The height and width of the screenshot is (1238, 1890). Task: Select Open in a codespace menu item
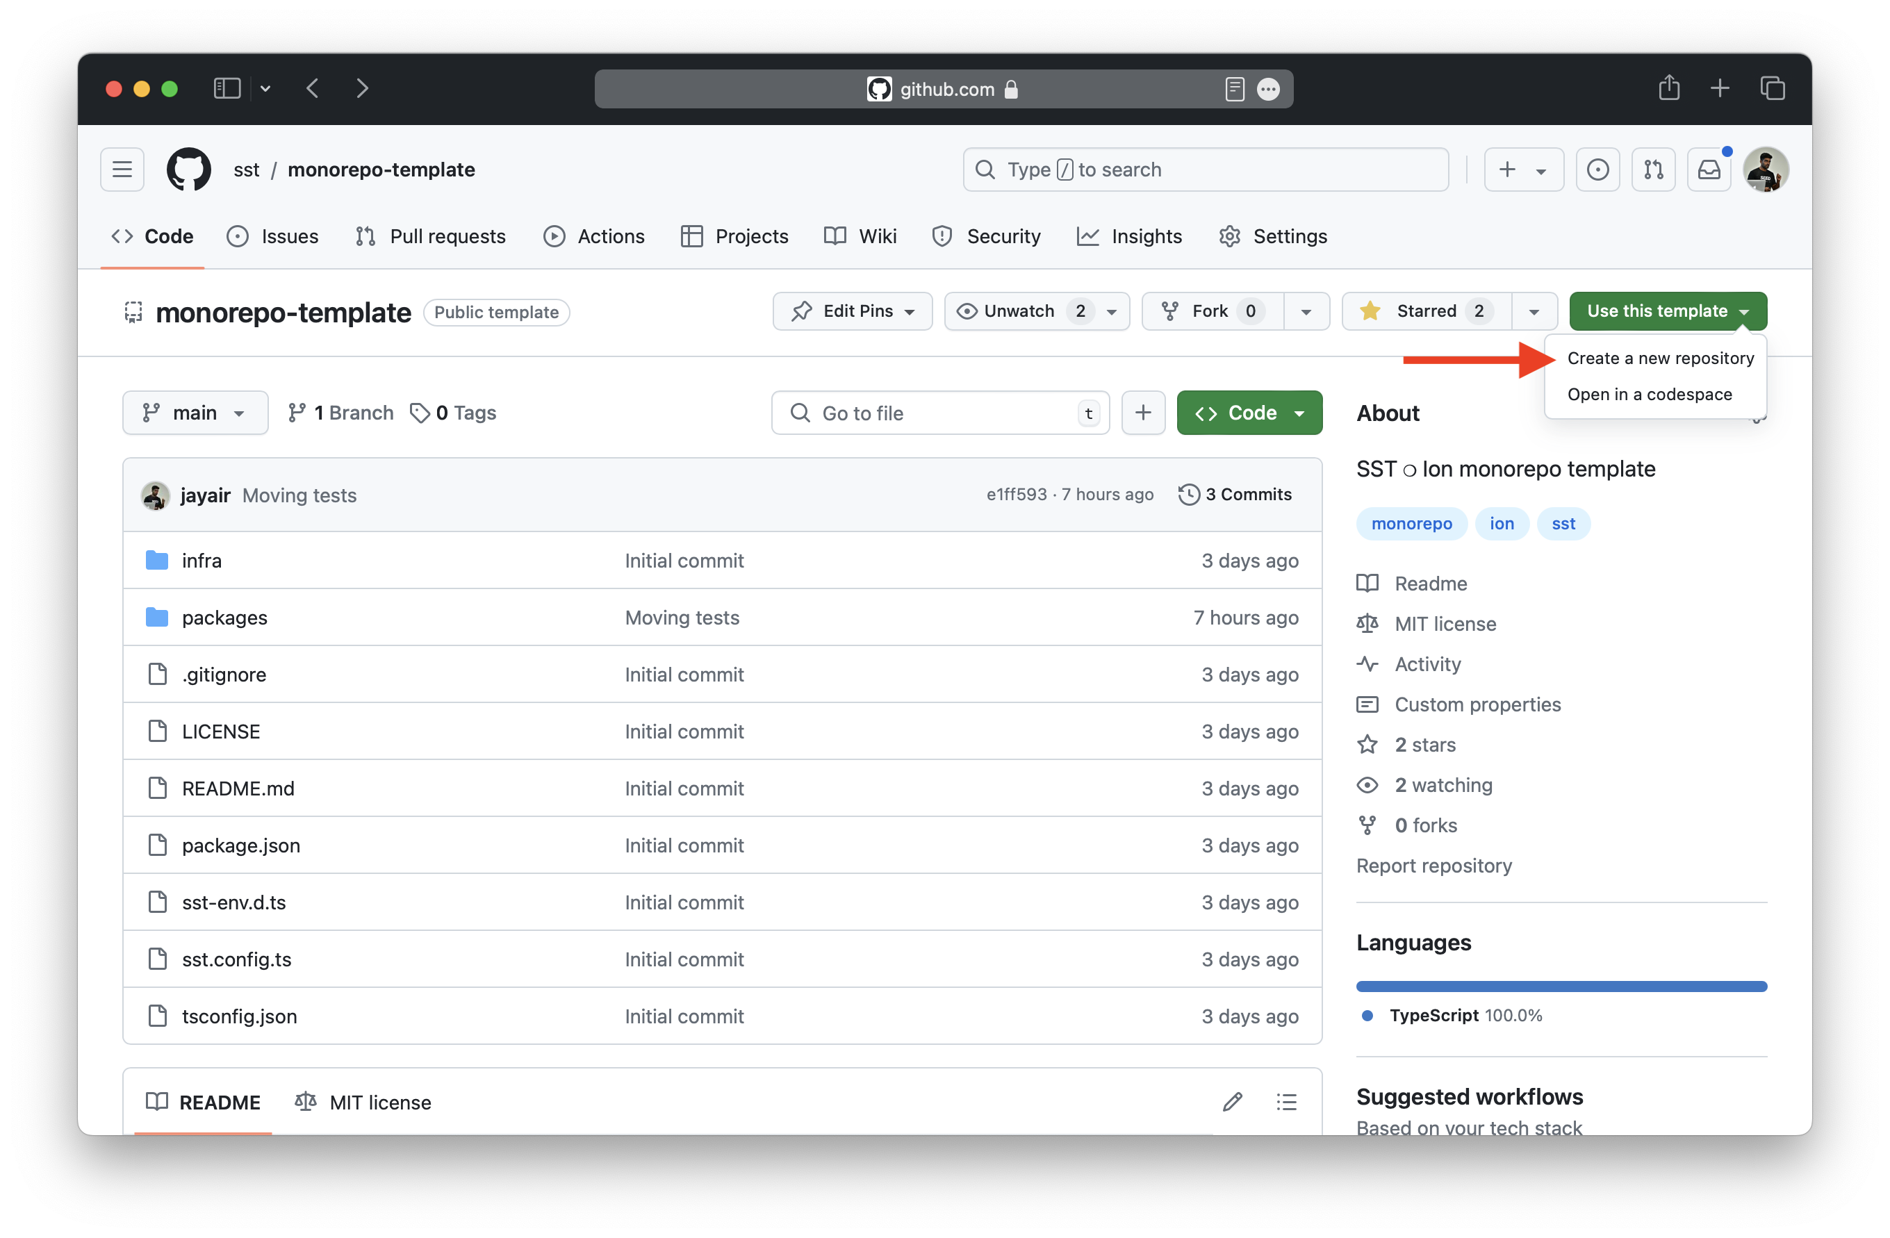point(1650,395)
